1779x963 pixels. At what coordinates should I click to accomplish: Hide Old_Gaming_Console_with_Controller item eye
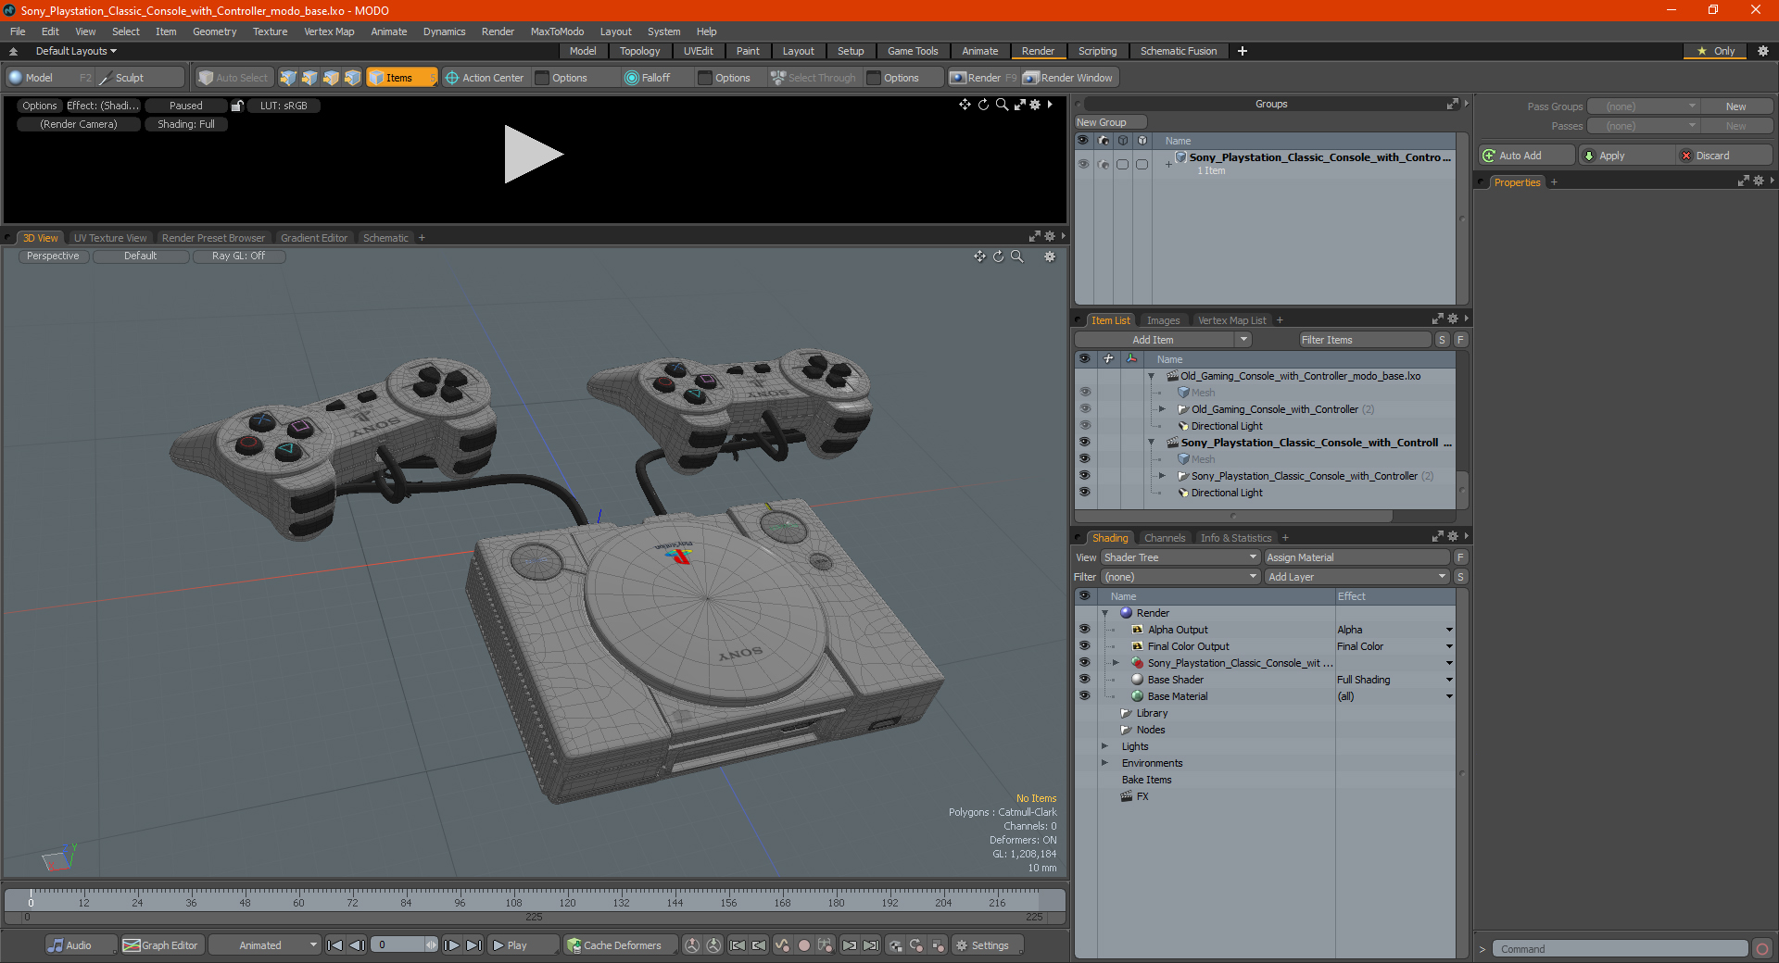point(1085,409)
